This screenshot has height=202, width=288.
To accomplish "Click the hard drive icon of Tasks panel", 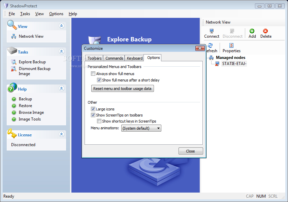I will (12, 50).
